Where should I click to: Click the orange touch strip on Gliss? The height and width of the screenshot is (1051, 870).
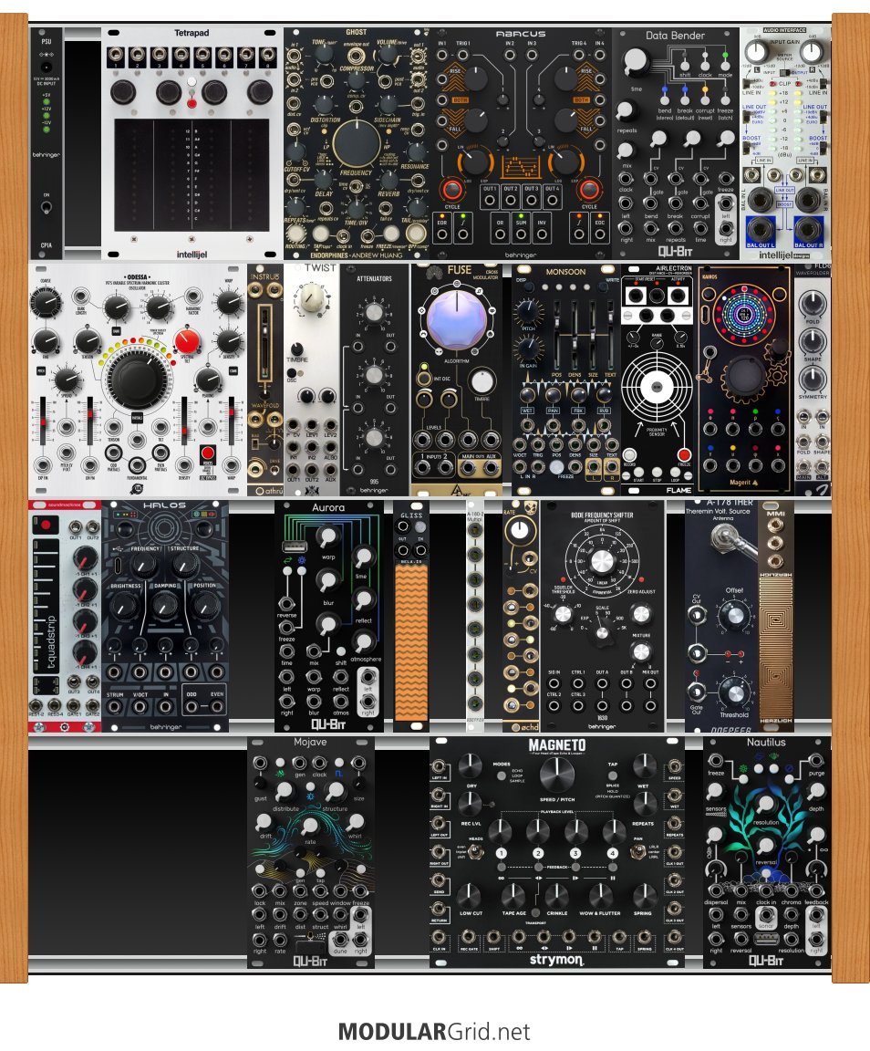(x=411, y=642)
